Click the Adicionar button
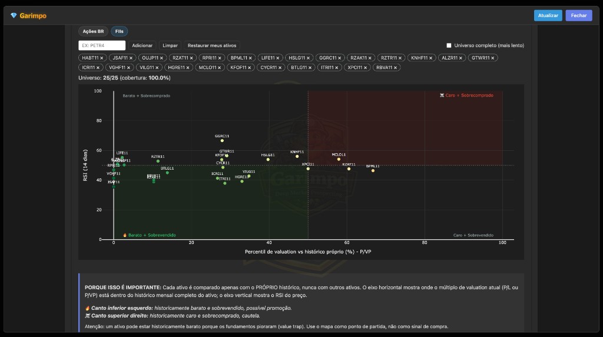 [143, 45]
